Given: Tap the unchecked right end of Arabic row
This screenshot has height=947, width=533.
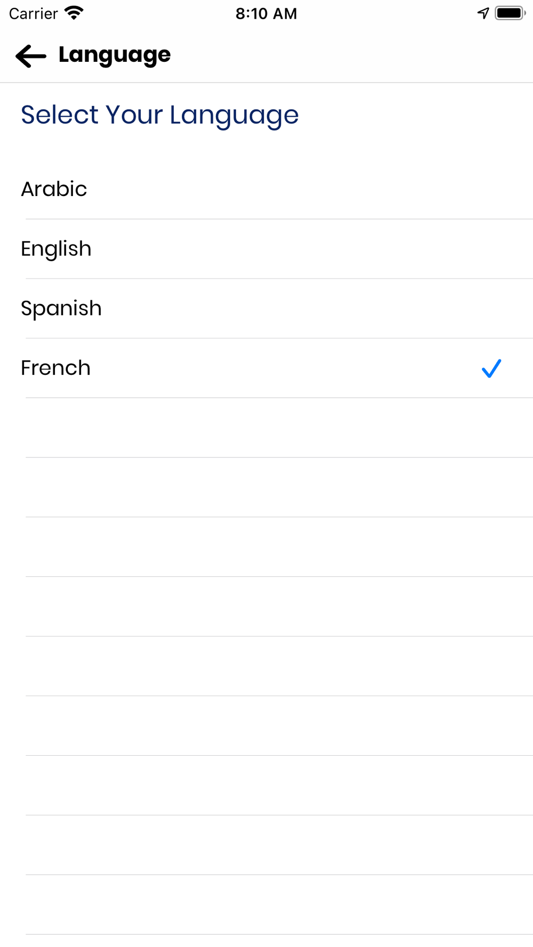Looking at the screenshot, I should (x=491, y=189).
